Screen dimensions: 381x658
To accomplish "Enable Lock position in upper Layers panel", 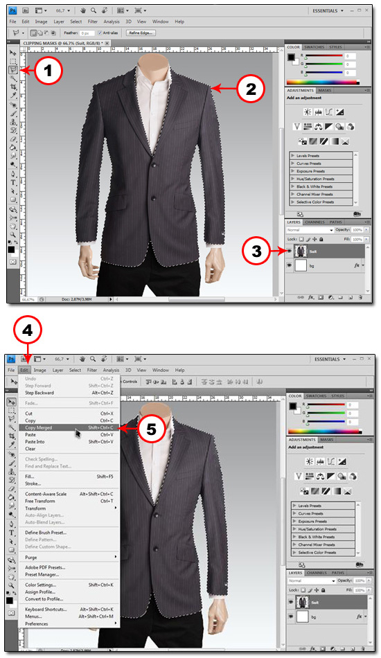I will click(x=314, y=239).
